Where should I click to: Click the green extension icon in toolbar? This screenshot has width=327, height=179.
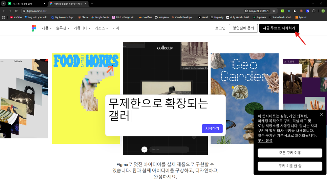coord(282,11)
